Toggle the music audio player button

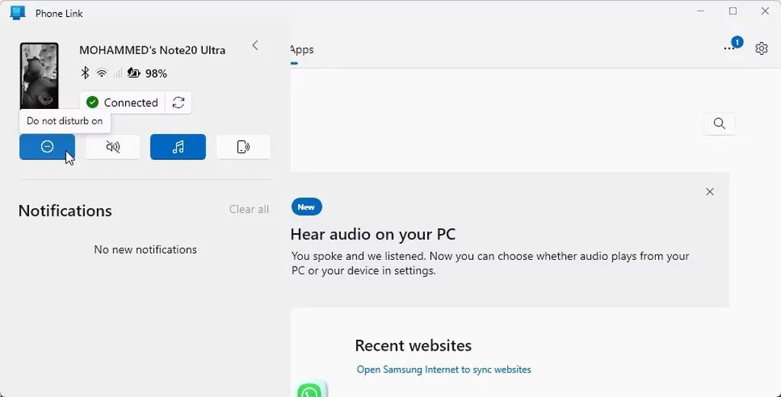(178, 147)
